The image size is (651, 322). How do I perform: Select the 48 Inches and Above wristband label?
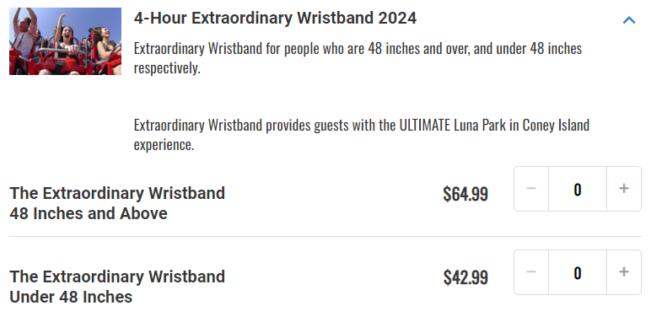tap(117, 203)
